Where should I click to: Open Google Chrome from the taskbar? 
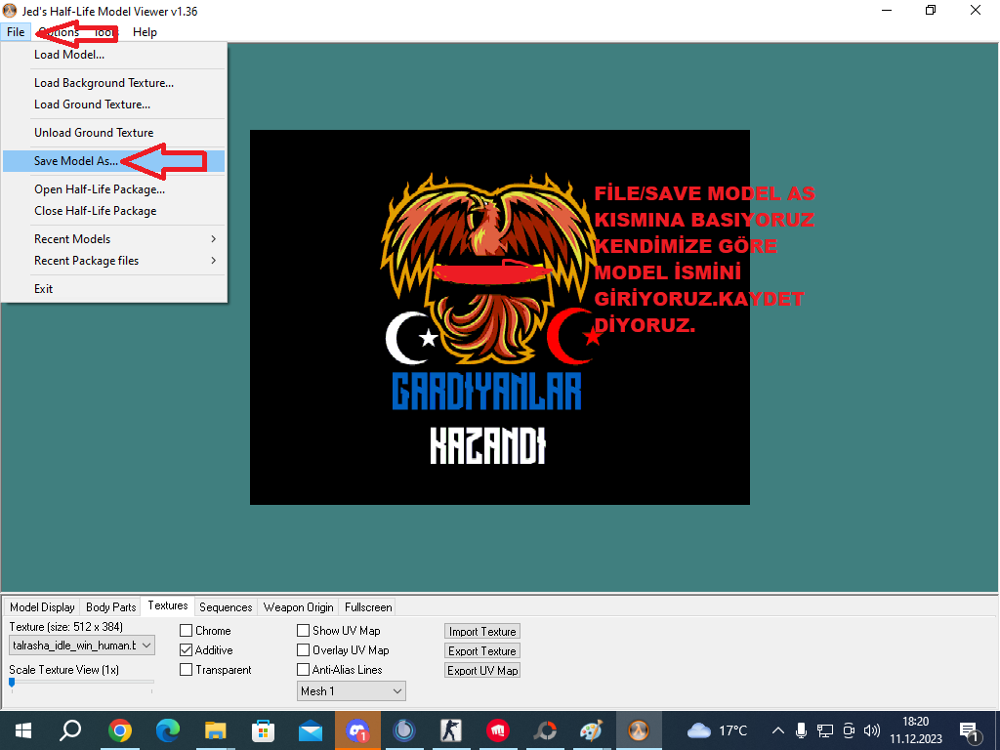pyautogui.click(x=119, y=730)
